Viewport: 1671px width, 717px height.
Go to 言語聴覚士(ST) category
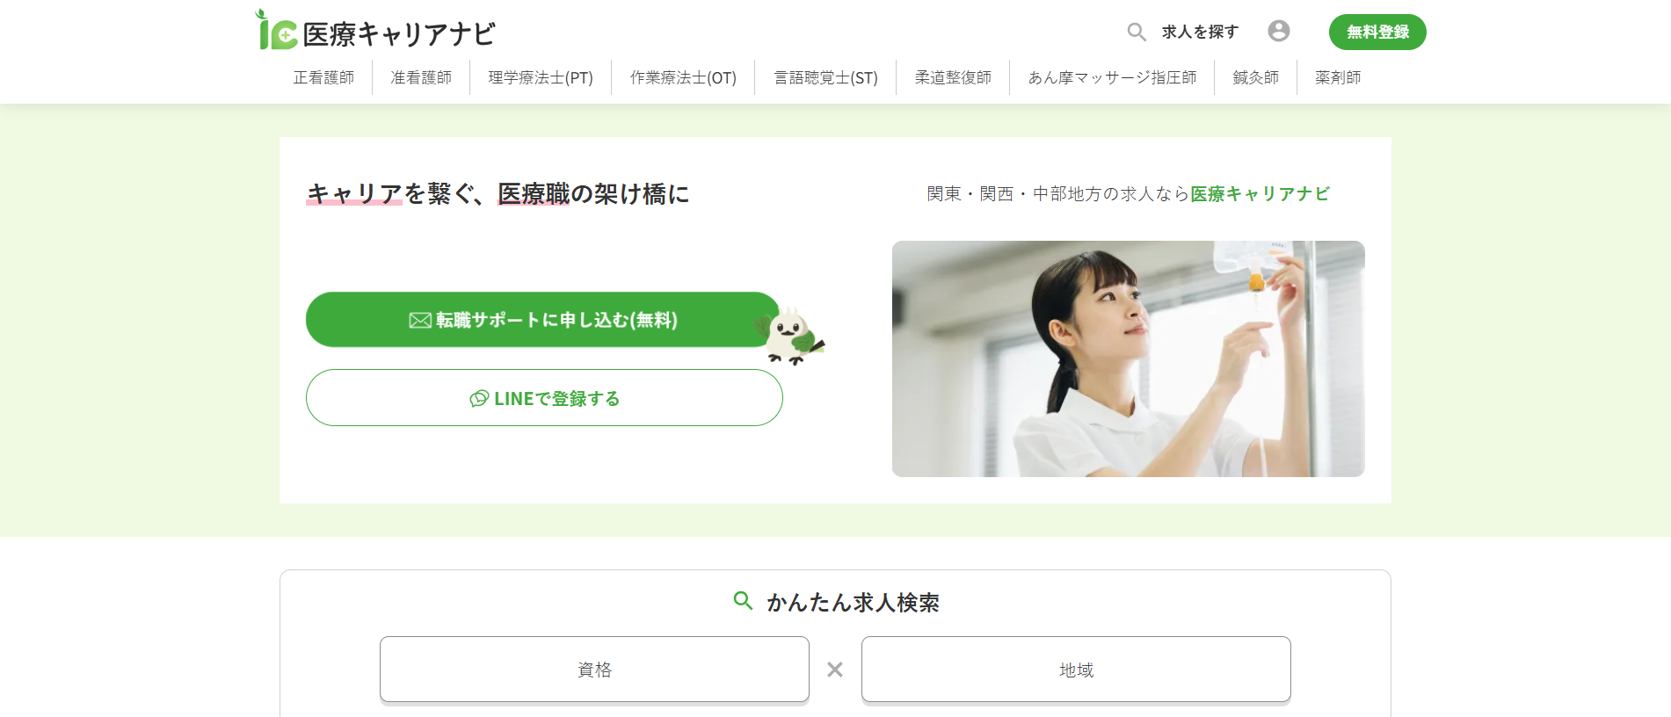point(825,77)
